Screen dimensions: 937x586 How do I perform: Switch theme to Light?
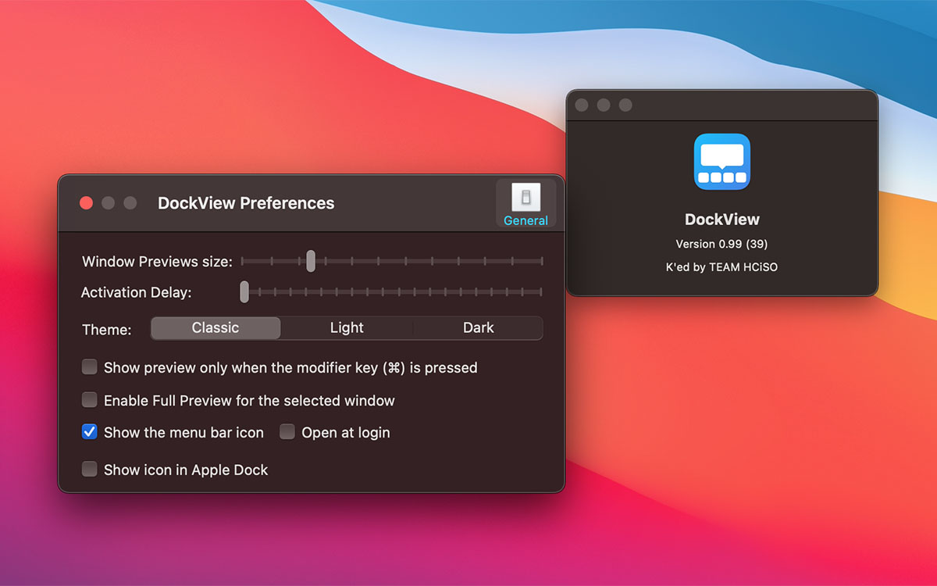pyautogui.click(x=347, y=327)
